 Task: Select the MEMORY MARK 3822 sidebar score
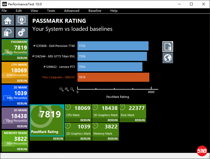[21, 139]
